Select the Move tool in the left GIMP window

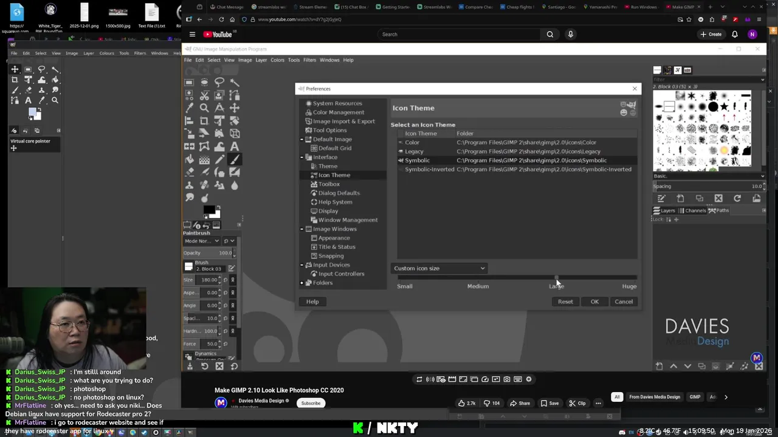tap(15, 69)
